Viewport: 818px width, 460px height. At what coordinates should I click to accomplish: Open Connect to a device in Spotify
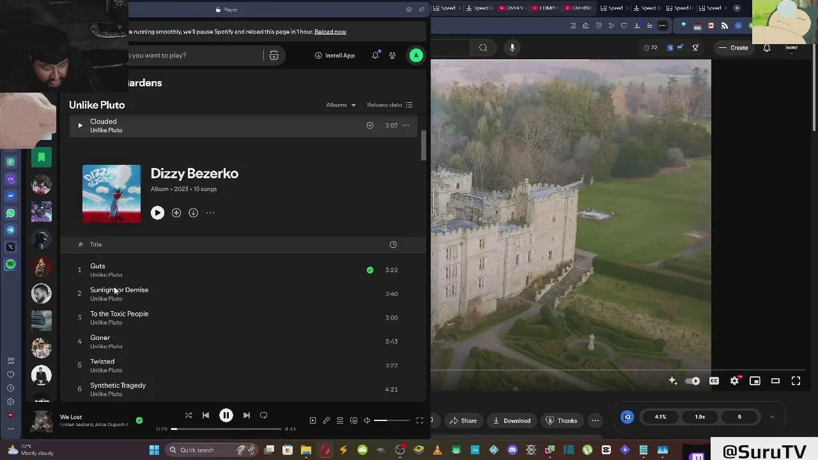(353, 420)
